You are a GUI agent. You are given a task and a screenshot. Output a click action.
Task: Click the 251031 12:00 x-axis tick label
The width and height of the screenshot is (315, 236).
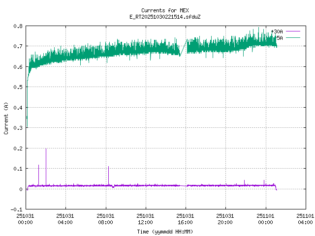[x=145, y=218]
